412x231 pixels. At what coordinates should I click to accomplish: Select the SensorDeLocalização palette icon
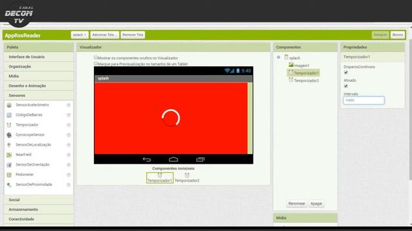pyautogui.click(x=9, y=145)
